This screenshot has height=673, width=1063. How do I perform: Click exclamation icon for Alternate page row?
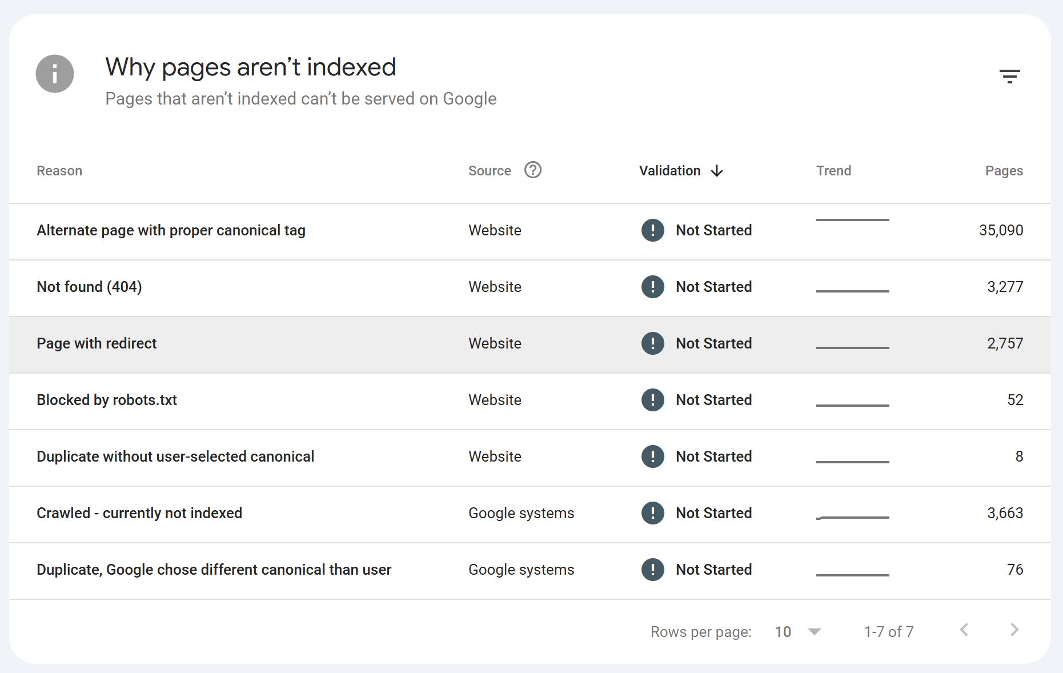pos(653,230)
